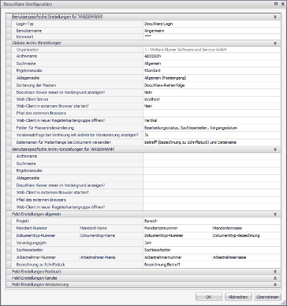This screenshot has height=306, width=287.
Task: Close the DocuWare Konfiguration window
Action: 283,4
